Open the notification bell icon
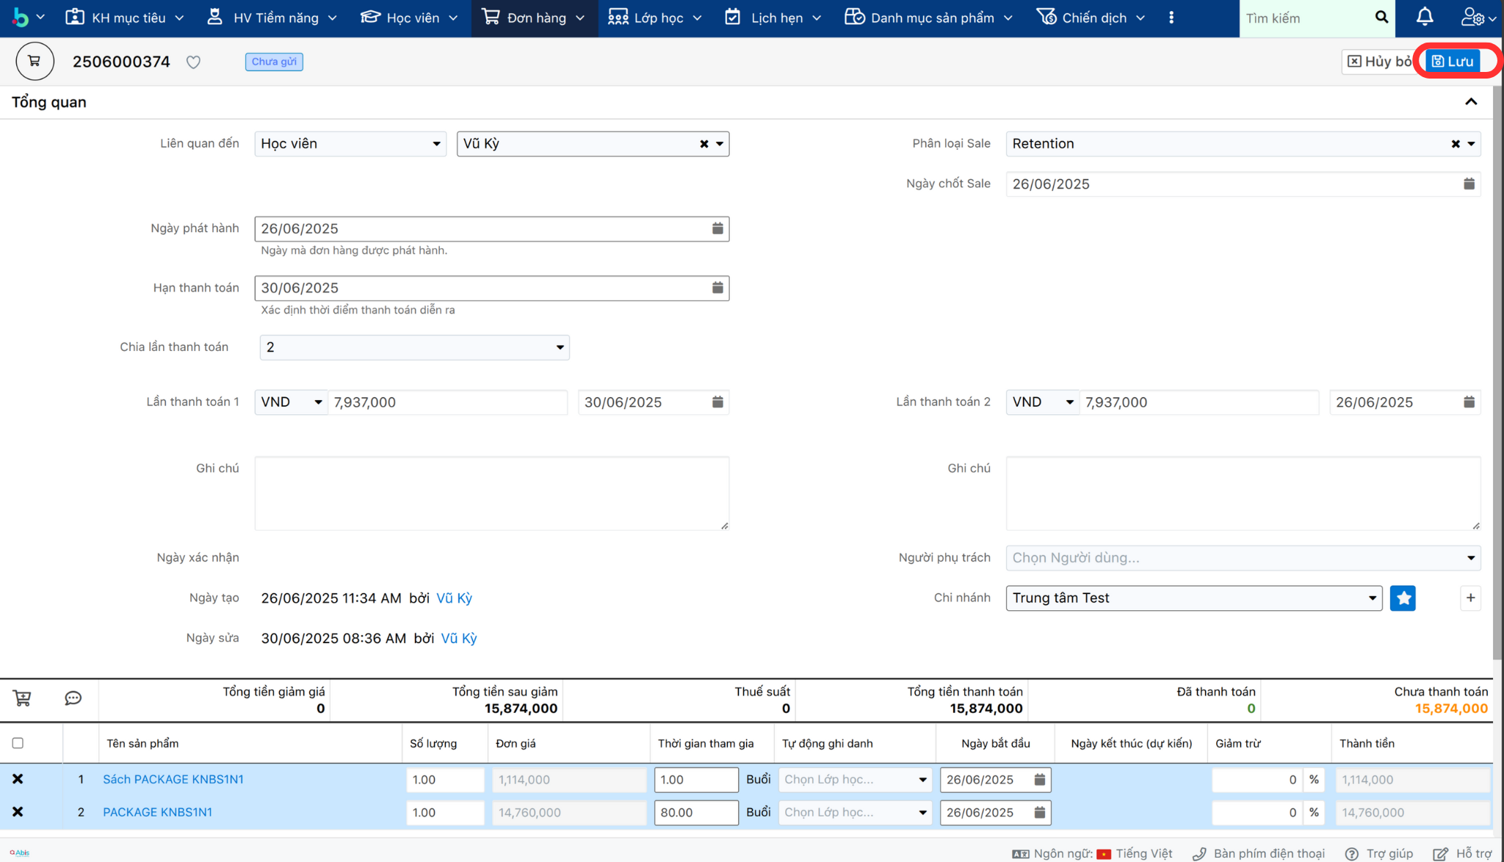This screenshot has width=1504, height=862. click(x=1425, y=17)
